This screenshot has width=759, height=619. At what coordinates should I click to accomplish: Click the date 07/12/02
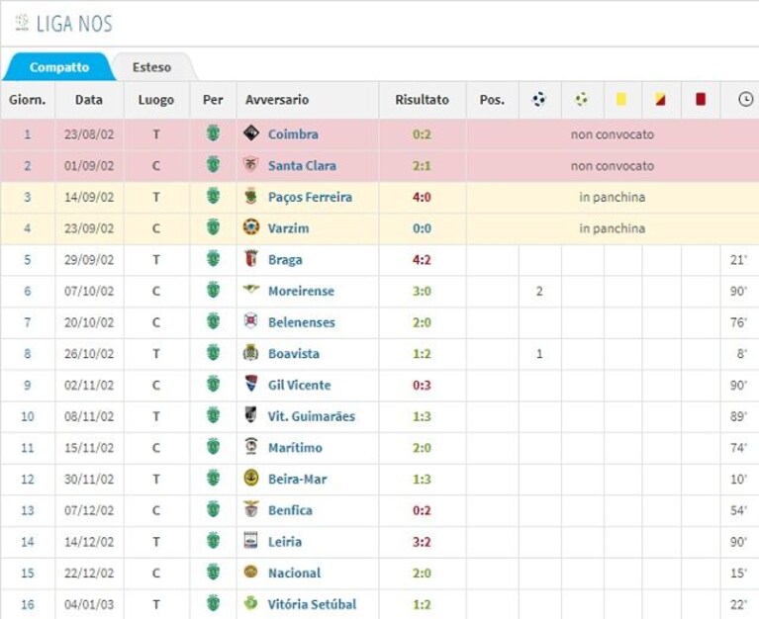89,510
